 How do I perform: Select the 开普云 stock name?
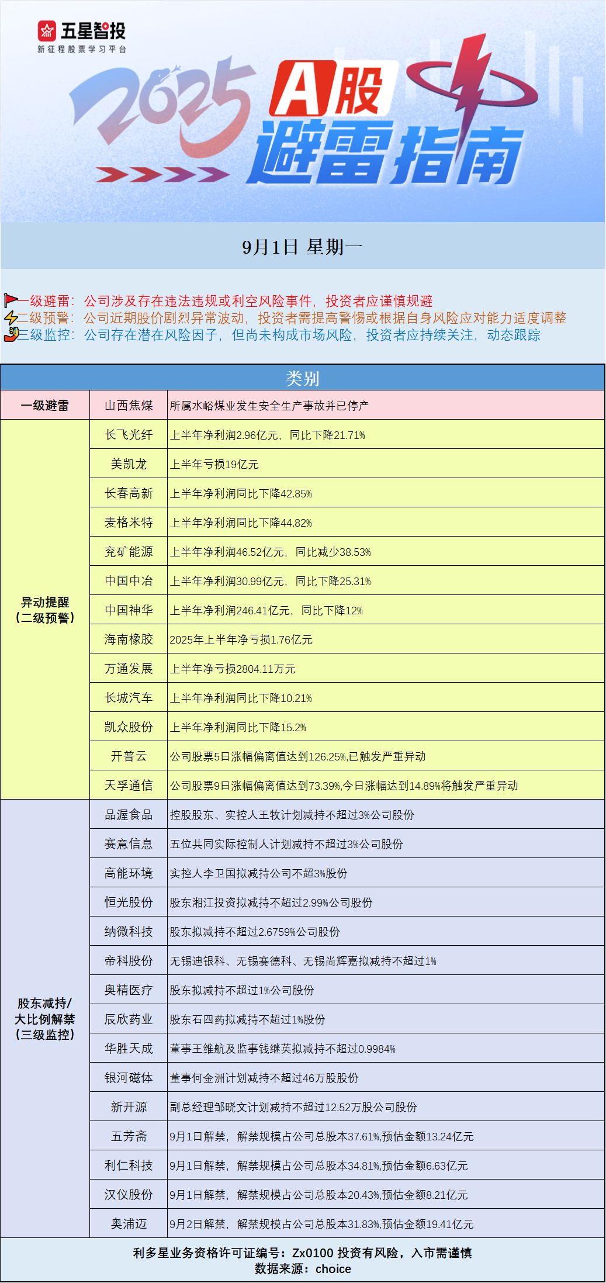tap(129, 756)
